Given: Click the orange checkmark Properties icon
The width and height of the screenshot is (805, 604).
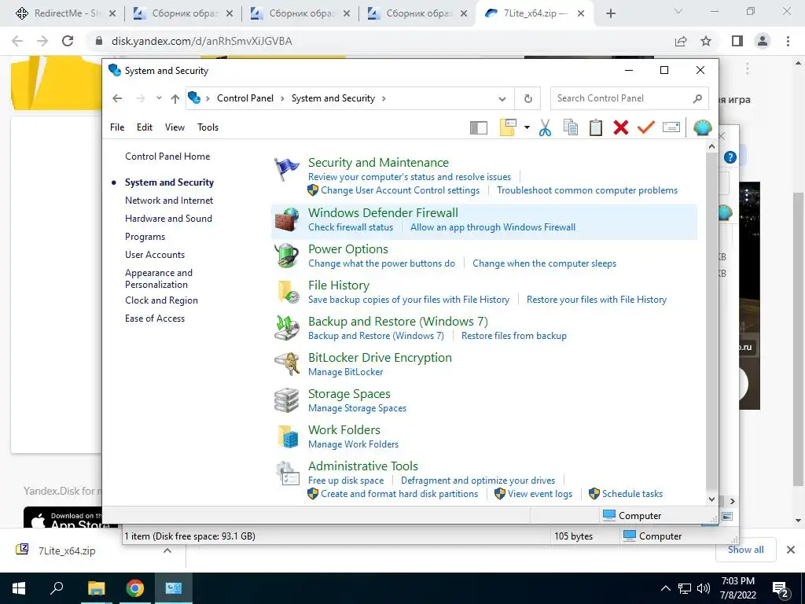Looking at the screenshot, I should click(646, 127).
